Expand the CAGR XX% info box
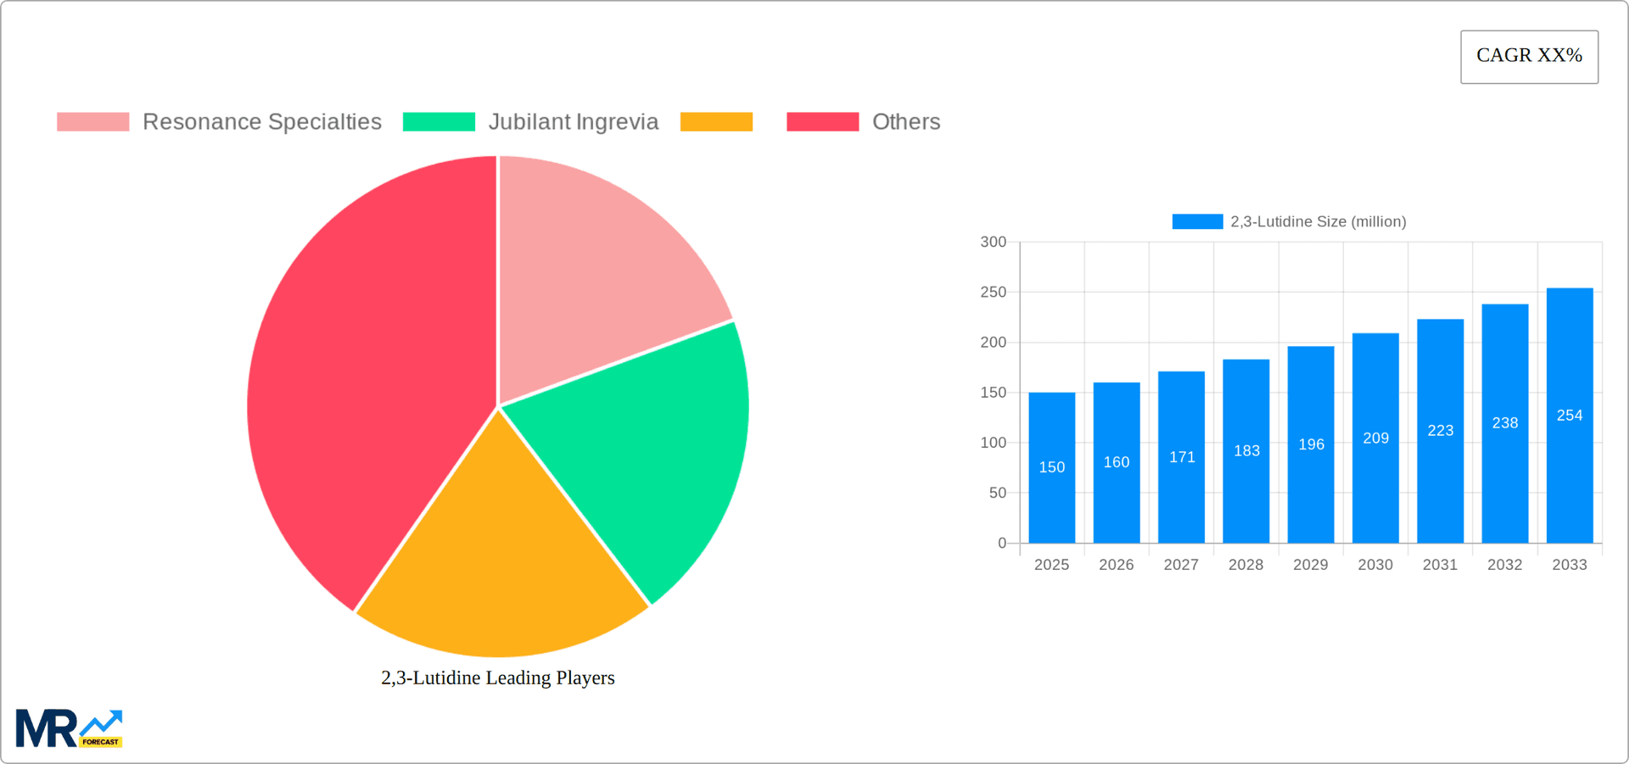 coord(1529,56)
